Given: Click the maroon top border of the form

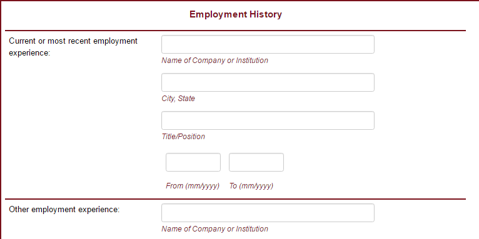Looking at the screenshot, I should tap(239, 1).
